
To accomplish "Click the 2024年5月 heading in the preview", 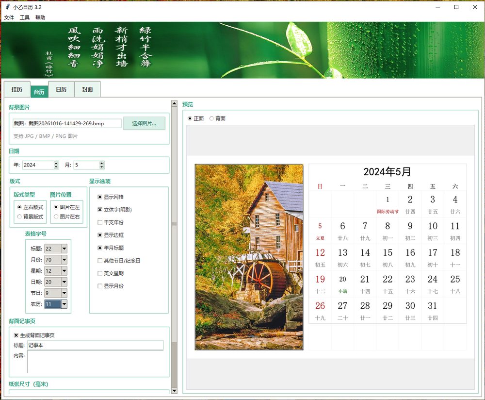I will pyautogui.click(x=387, y=172).
